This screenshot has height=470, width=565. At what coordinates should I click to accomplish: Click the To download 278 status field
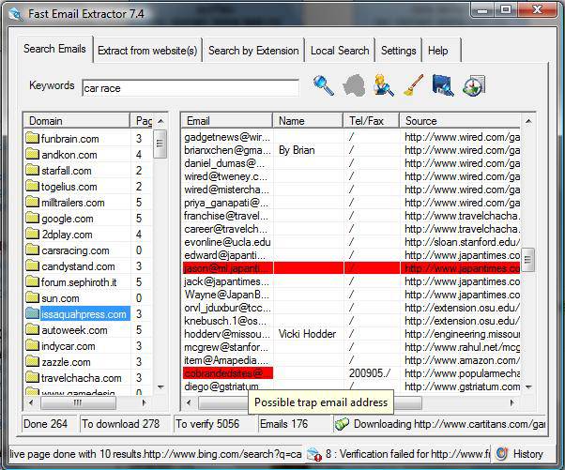[x=125, y=424]
